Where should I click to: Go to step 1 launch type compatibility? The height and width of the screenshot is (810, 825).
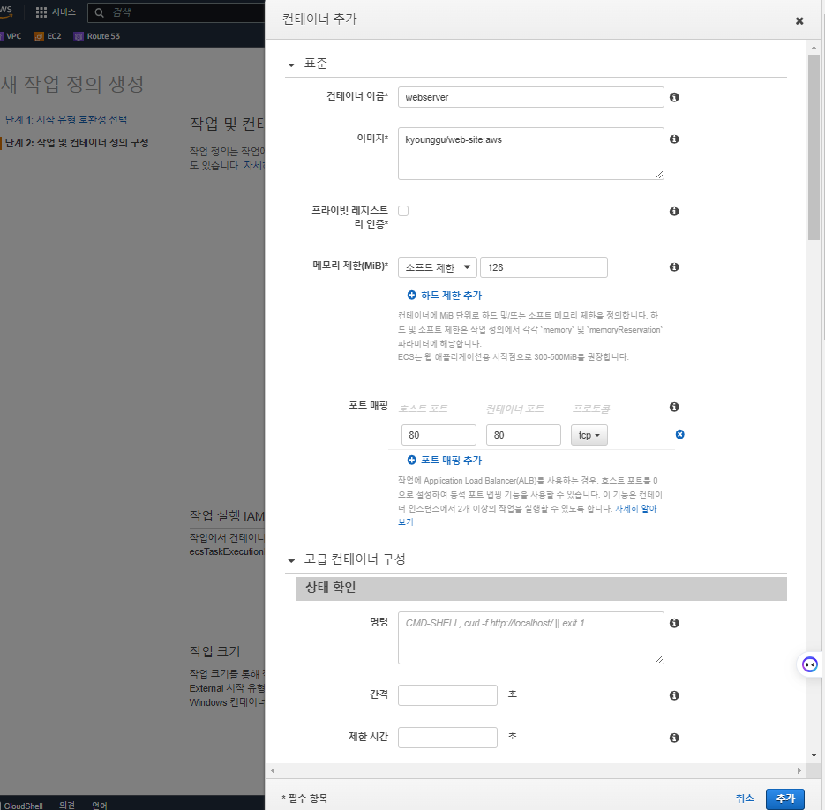click(x=66, y=120)
